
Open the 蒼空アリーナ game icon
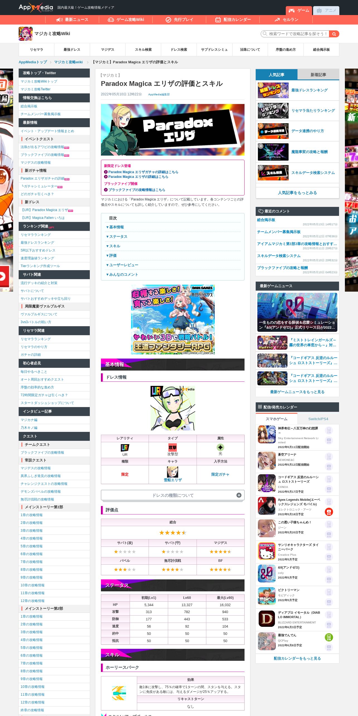[267, 461]
